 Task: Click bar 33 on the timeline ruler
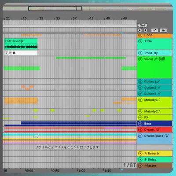click(x=58, y=18)
